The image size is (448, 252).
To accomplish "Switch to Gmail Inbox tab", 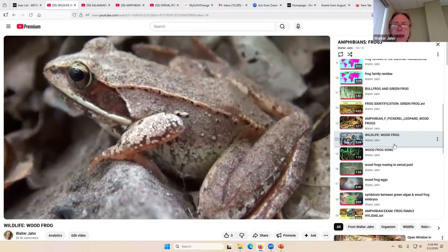I will tap(233, 5).
